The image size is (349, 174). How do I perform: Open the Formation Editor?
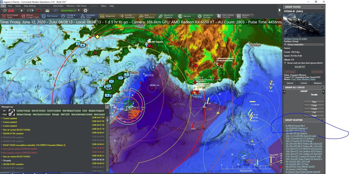[88, 16]
